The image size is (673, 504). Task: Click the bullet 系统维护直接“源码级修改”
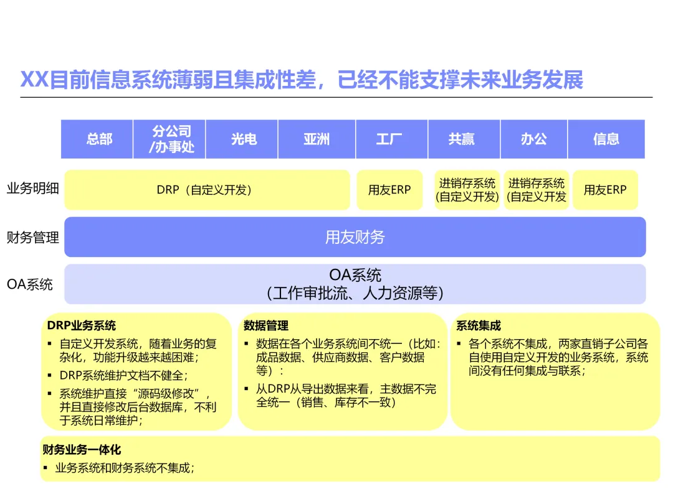click(138, 407)
